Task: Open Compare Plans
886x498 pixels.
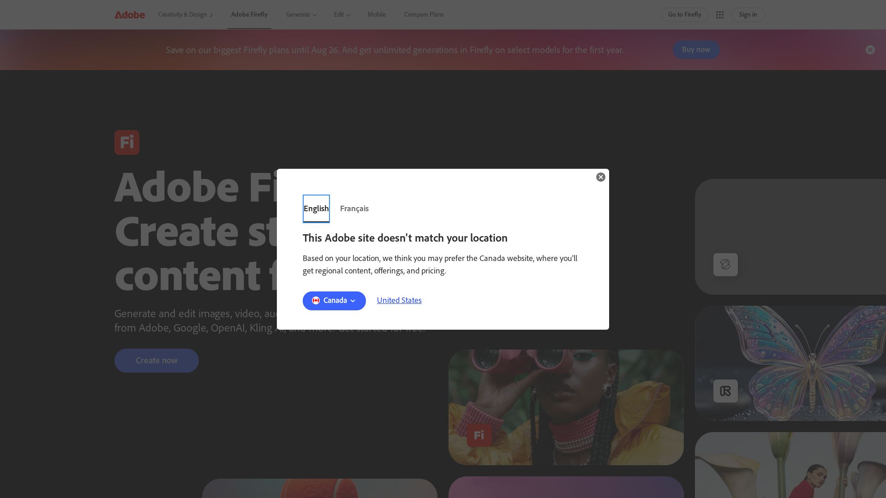Action: coord(424,15)
